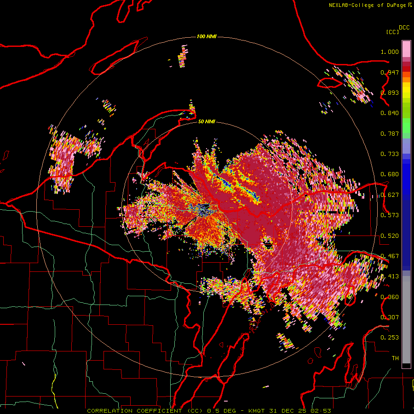Image resolution: width=414 pixels, height=414 pixels.
Task: Select the 0.413 legend value
Action: coord(390,276)
